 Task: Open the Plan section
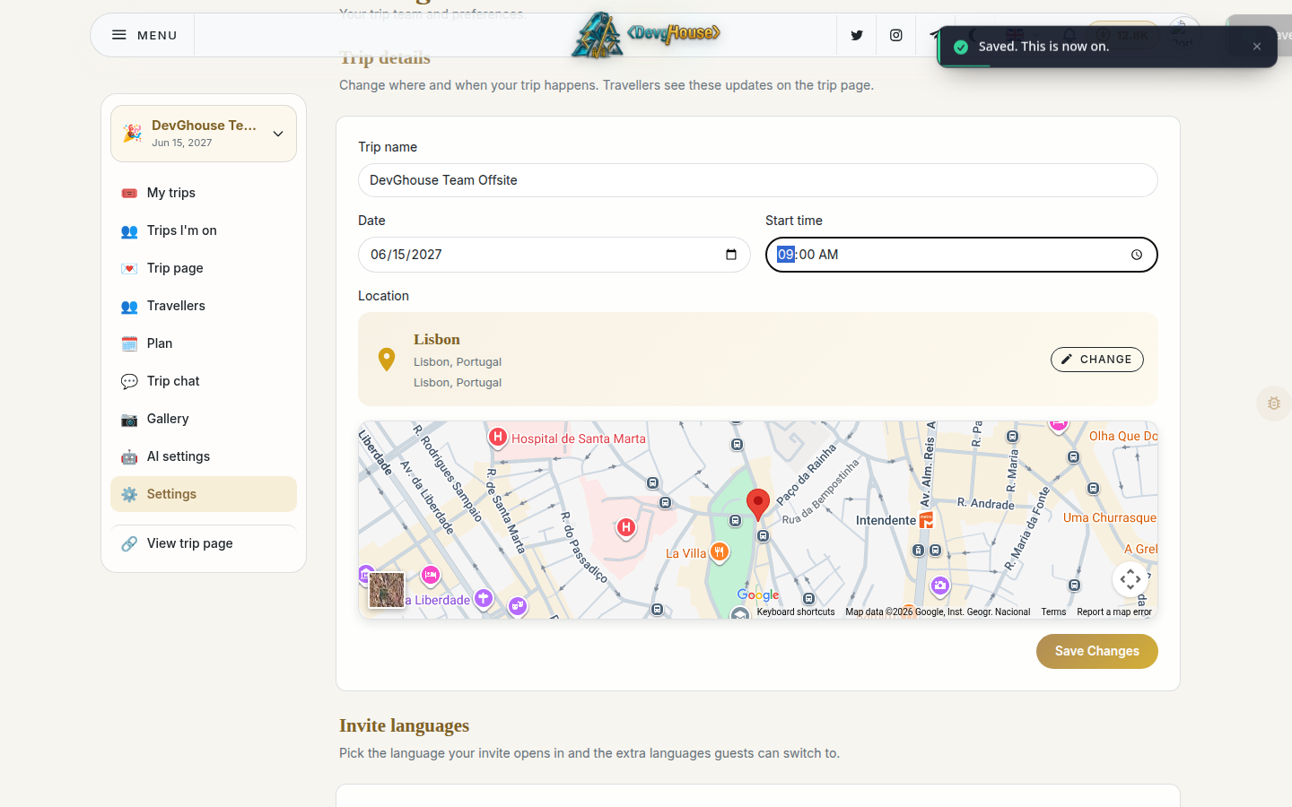tap(204, 343)
